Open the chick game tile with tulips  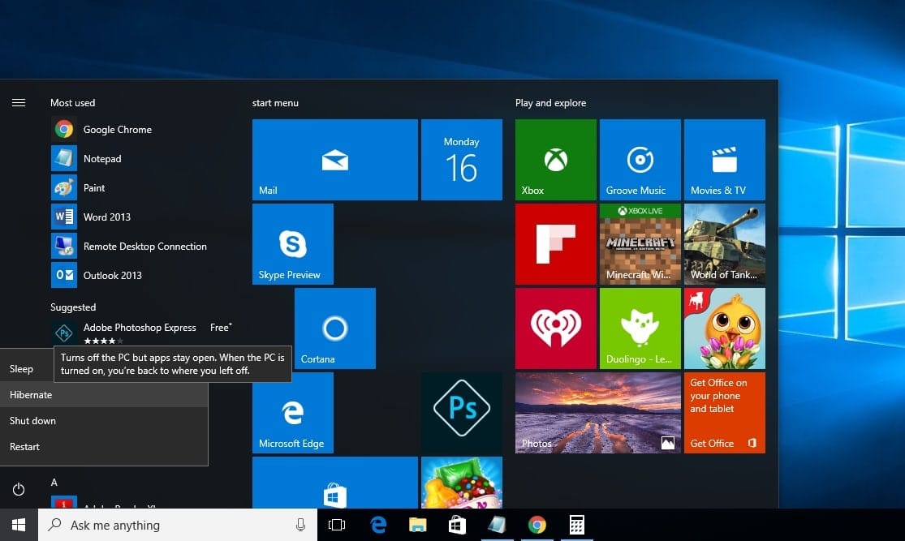724,328
